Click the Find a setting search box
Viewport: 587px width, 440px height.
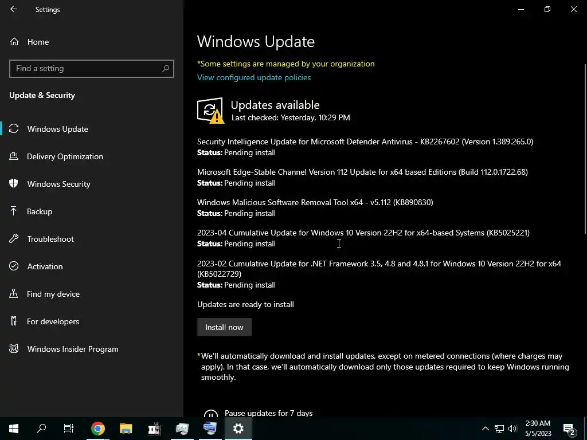coord(92,69)
